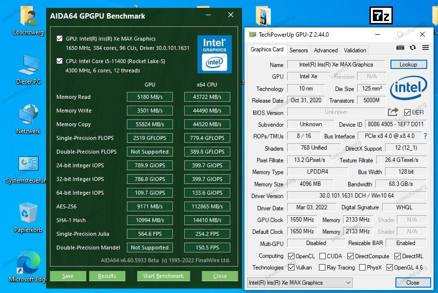The width and height of the screenshot is (438, 293).
Task: Click the GPU-Z refresh icon
Action: click(x=413, y=47)
